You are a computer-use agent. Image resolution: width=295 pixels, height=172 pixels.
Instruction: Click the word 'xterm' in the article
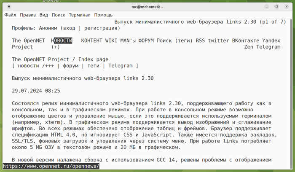click(x=53, y=122)
